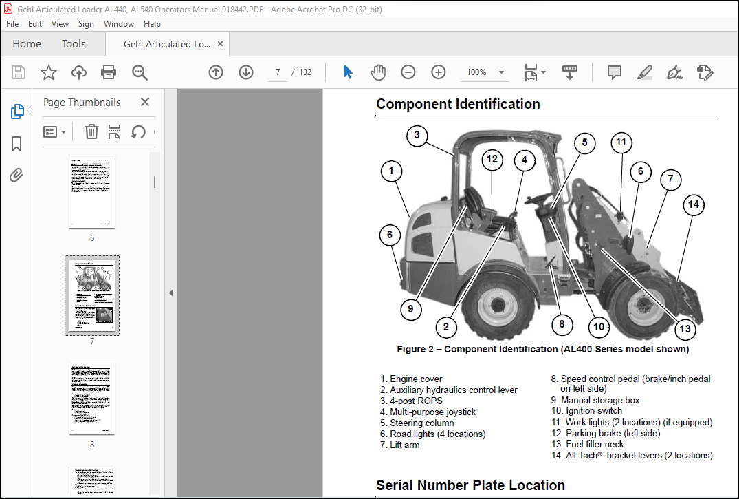
Task: Rotate pages counterclockwise icon
Action: (x=138, y=131)
